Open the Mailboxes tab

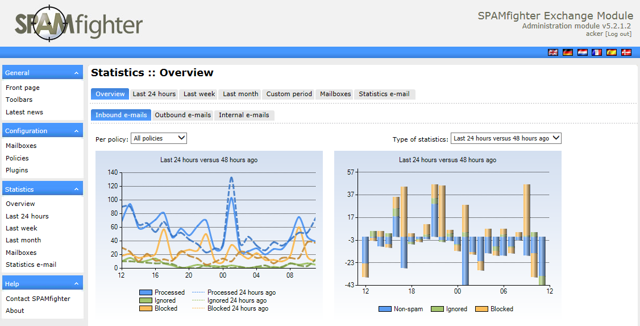point(335,94)
